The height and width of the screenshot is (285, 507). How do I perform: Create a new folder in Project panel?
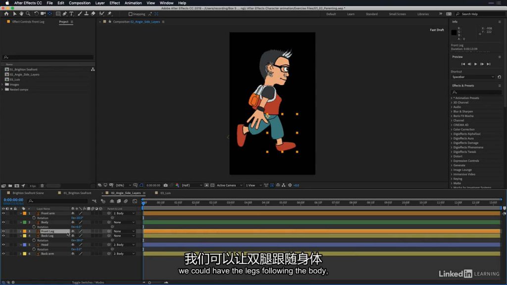click(x=10, y=186)
